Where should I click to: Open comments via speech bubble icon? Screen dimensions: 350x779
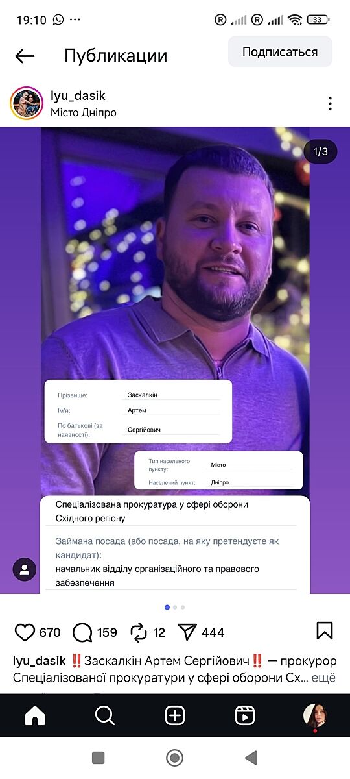pos(83,632)
